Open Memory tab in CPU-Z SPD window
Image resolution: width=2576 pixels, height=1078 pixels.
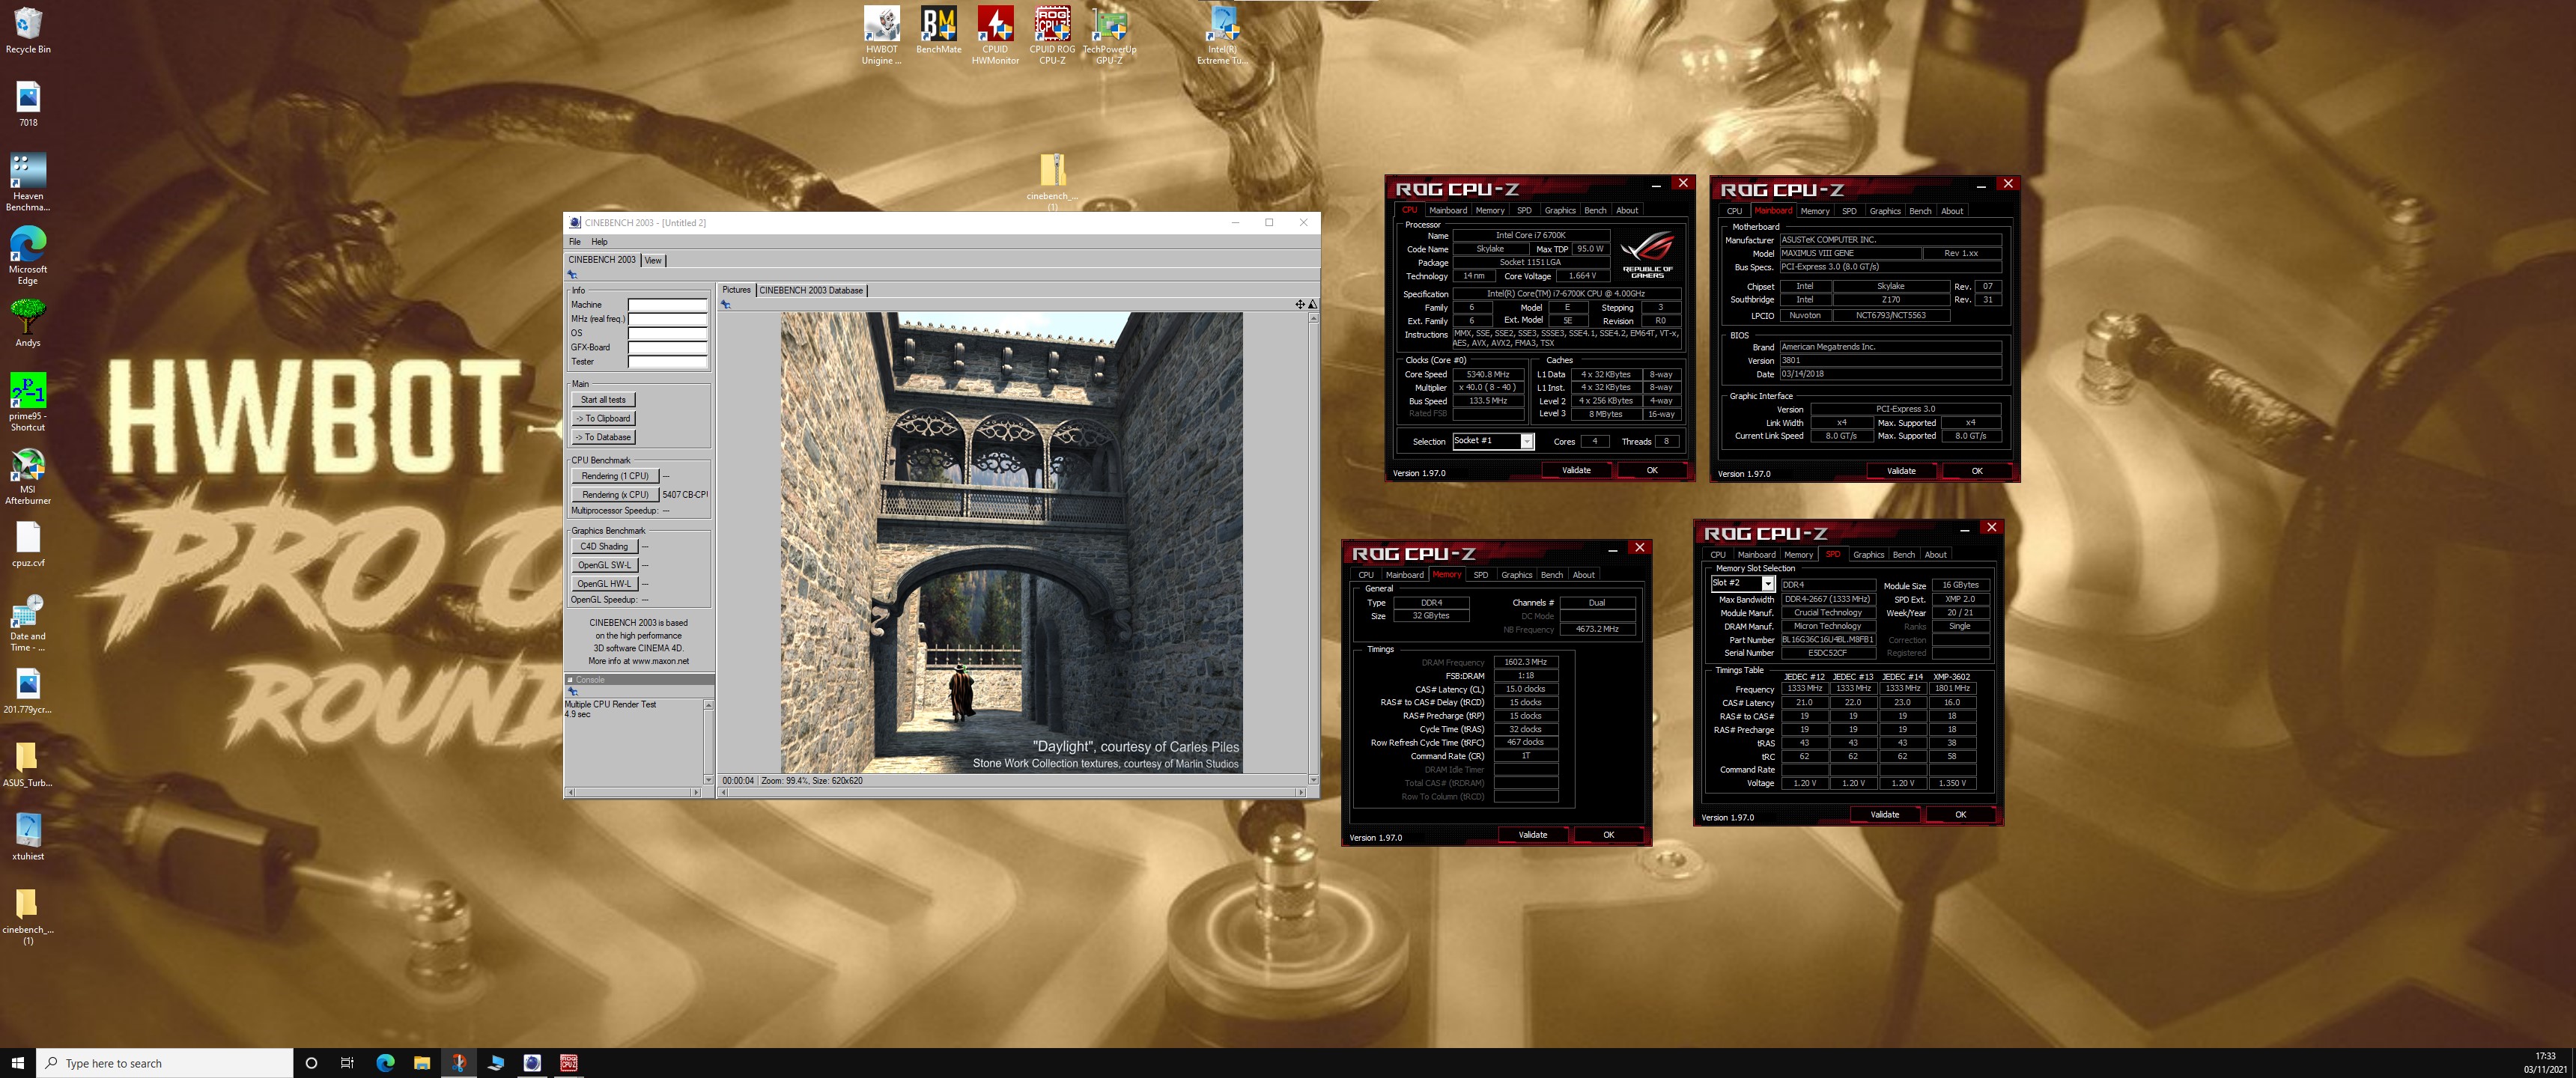point(1798,555)
